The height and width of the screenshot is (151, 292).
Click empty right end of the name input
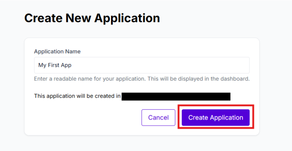click(225, 65)
